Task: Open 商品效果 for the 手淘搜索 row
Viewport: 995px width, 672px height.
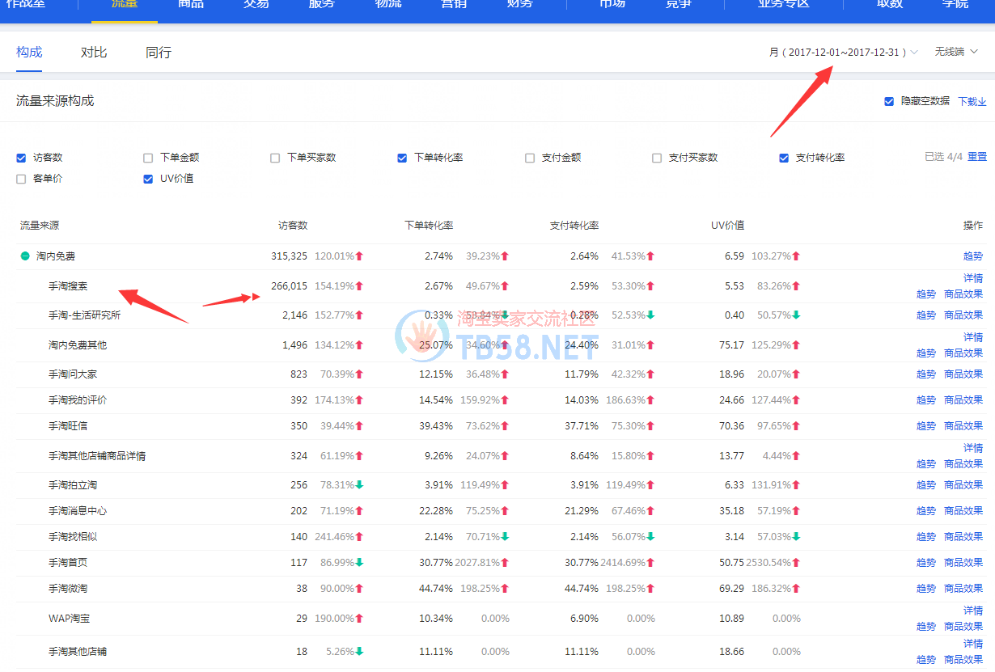Action: pyautogui.click(x=963, y=294)
